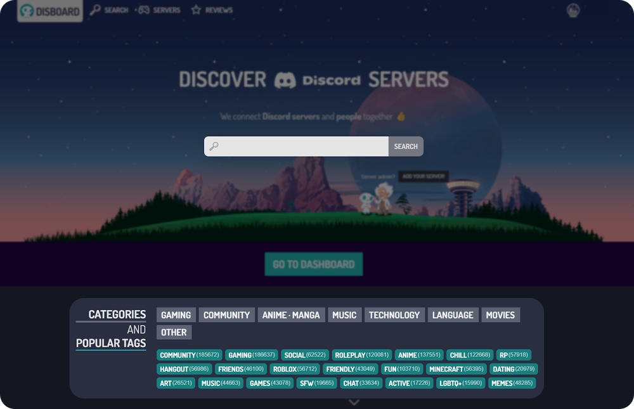Toggle the RP tag filter

click(x=515, y=355)
